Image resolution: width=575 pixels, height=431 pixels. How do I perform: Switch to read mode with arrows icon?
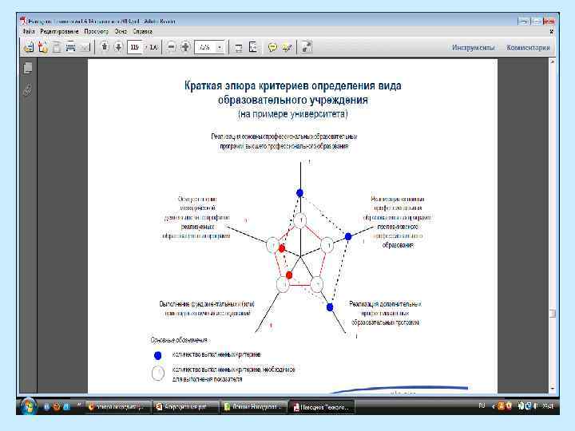coord(306,47)
